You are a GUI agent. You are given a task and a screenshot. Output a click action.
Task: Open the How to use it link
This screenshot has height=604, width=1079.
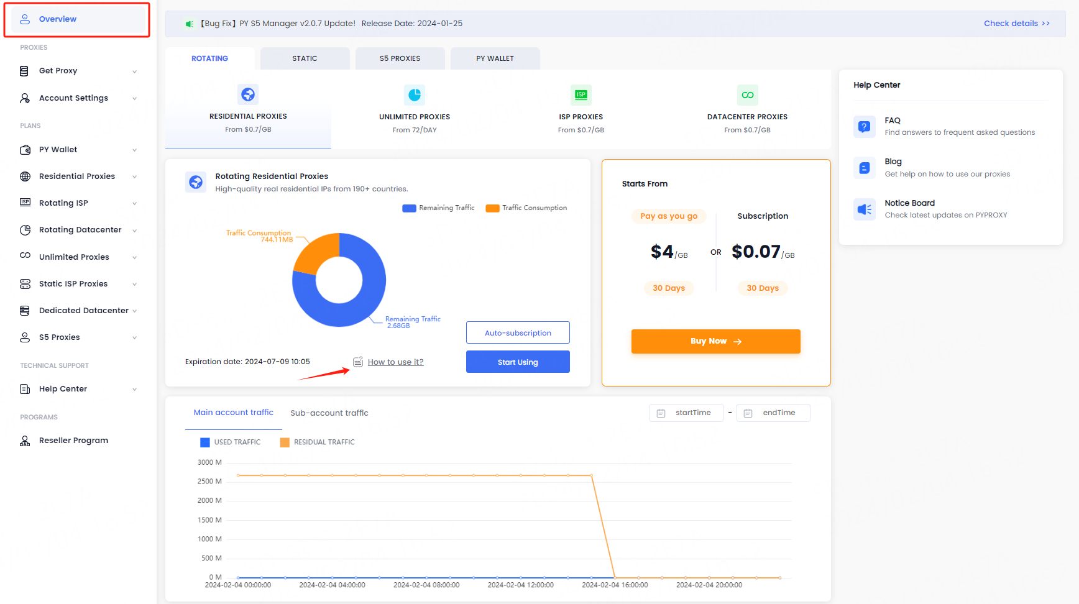click(395, 362)
